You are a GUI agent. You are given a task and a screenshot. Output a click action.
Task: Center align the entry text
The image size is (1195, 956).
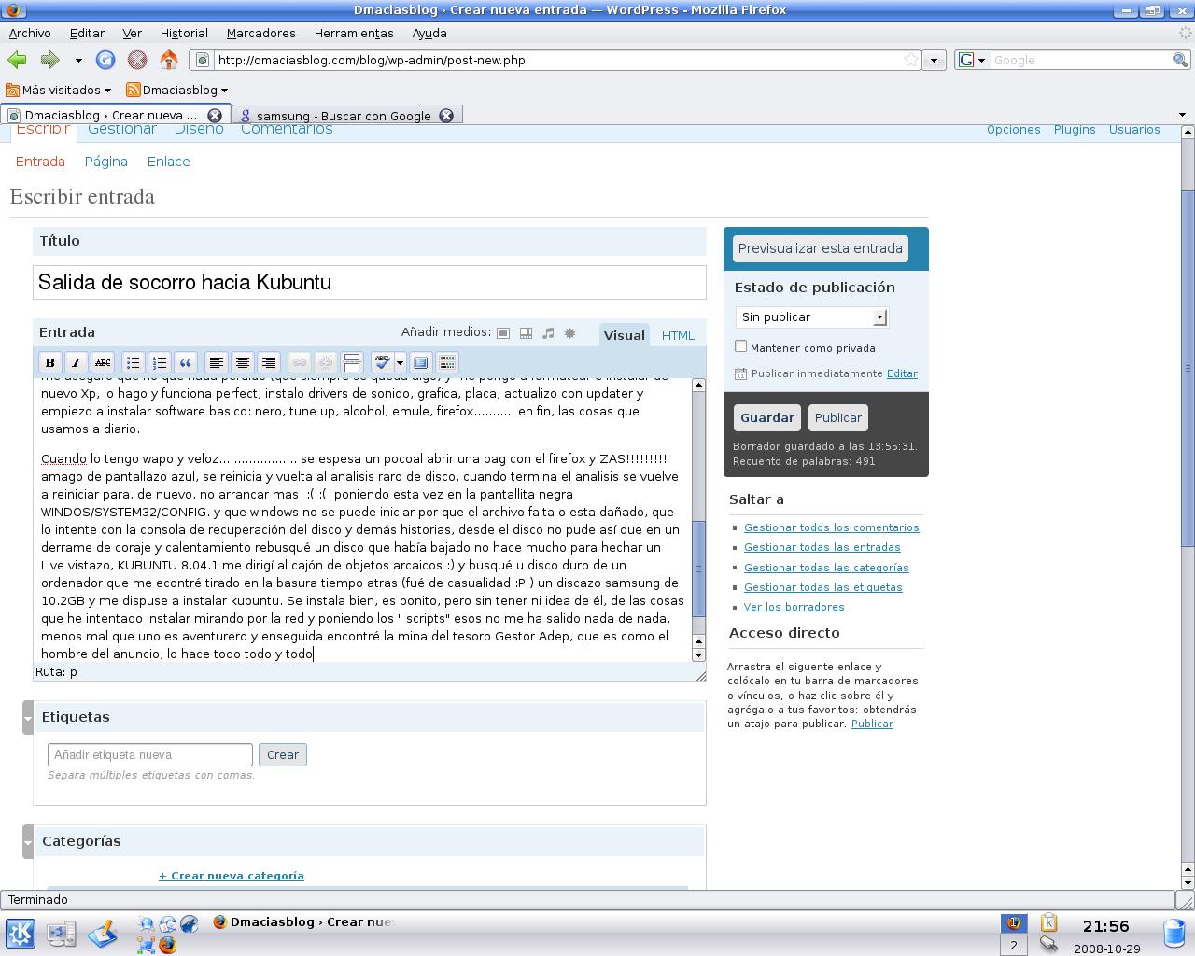242,362
